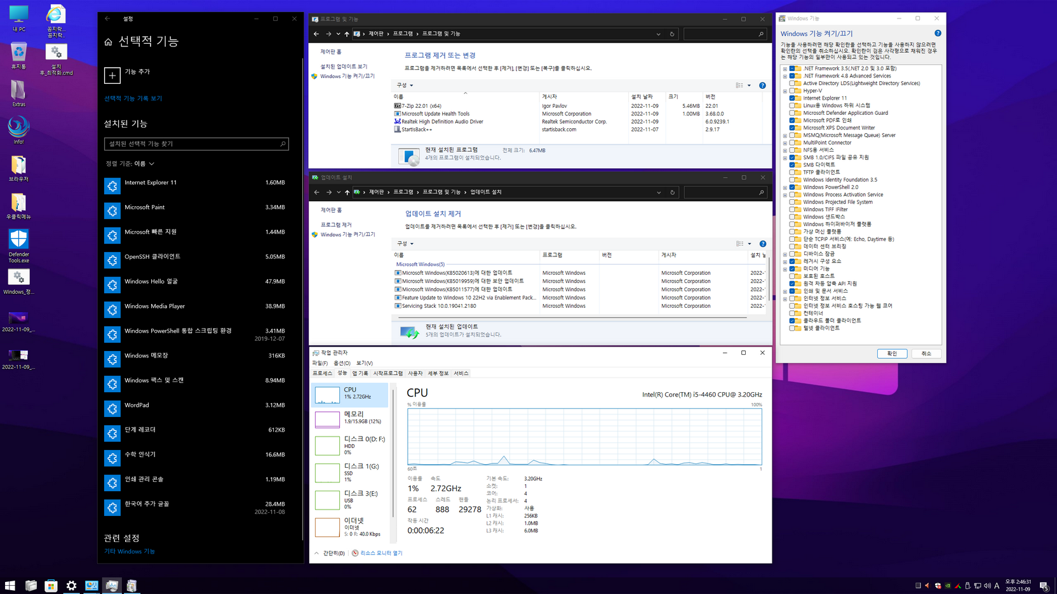Screen dimensions: 1057x594
Task: Click 리소스 모니터 열기 link
Action: pyautogui.click(x=381, y=553)
